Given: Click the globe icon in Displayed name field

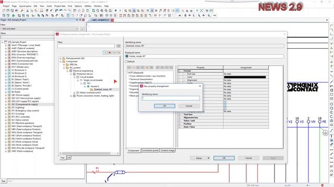Looking at the screenshot, I should click(x=127, y=56).
